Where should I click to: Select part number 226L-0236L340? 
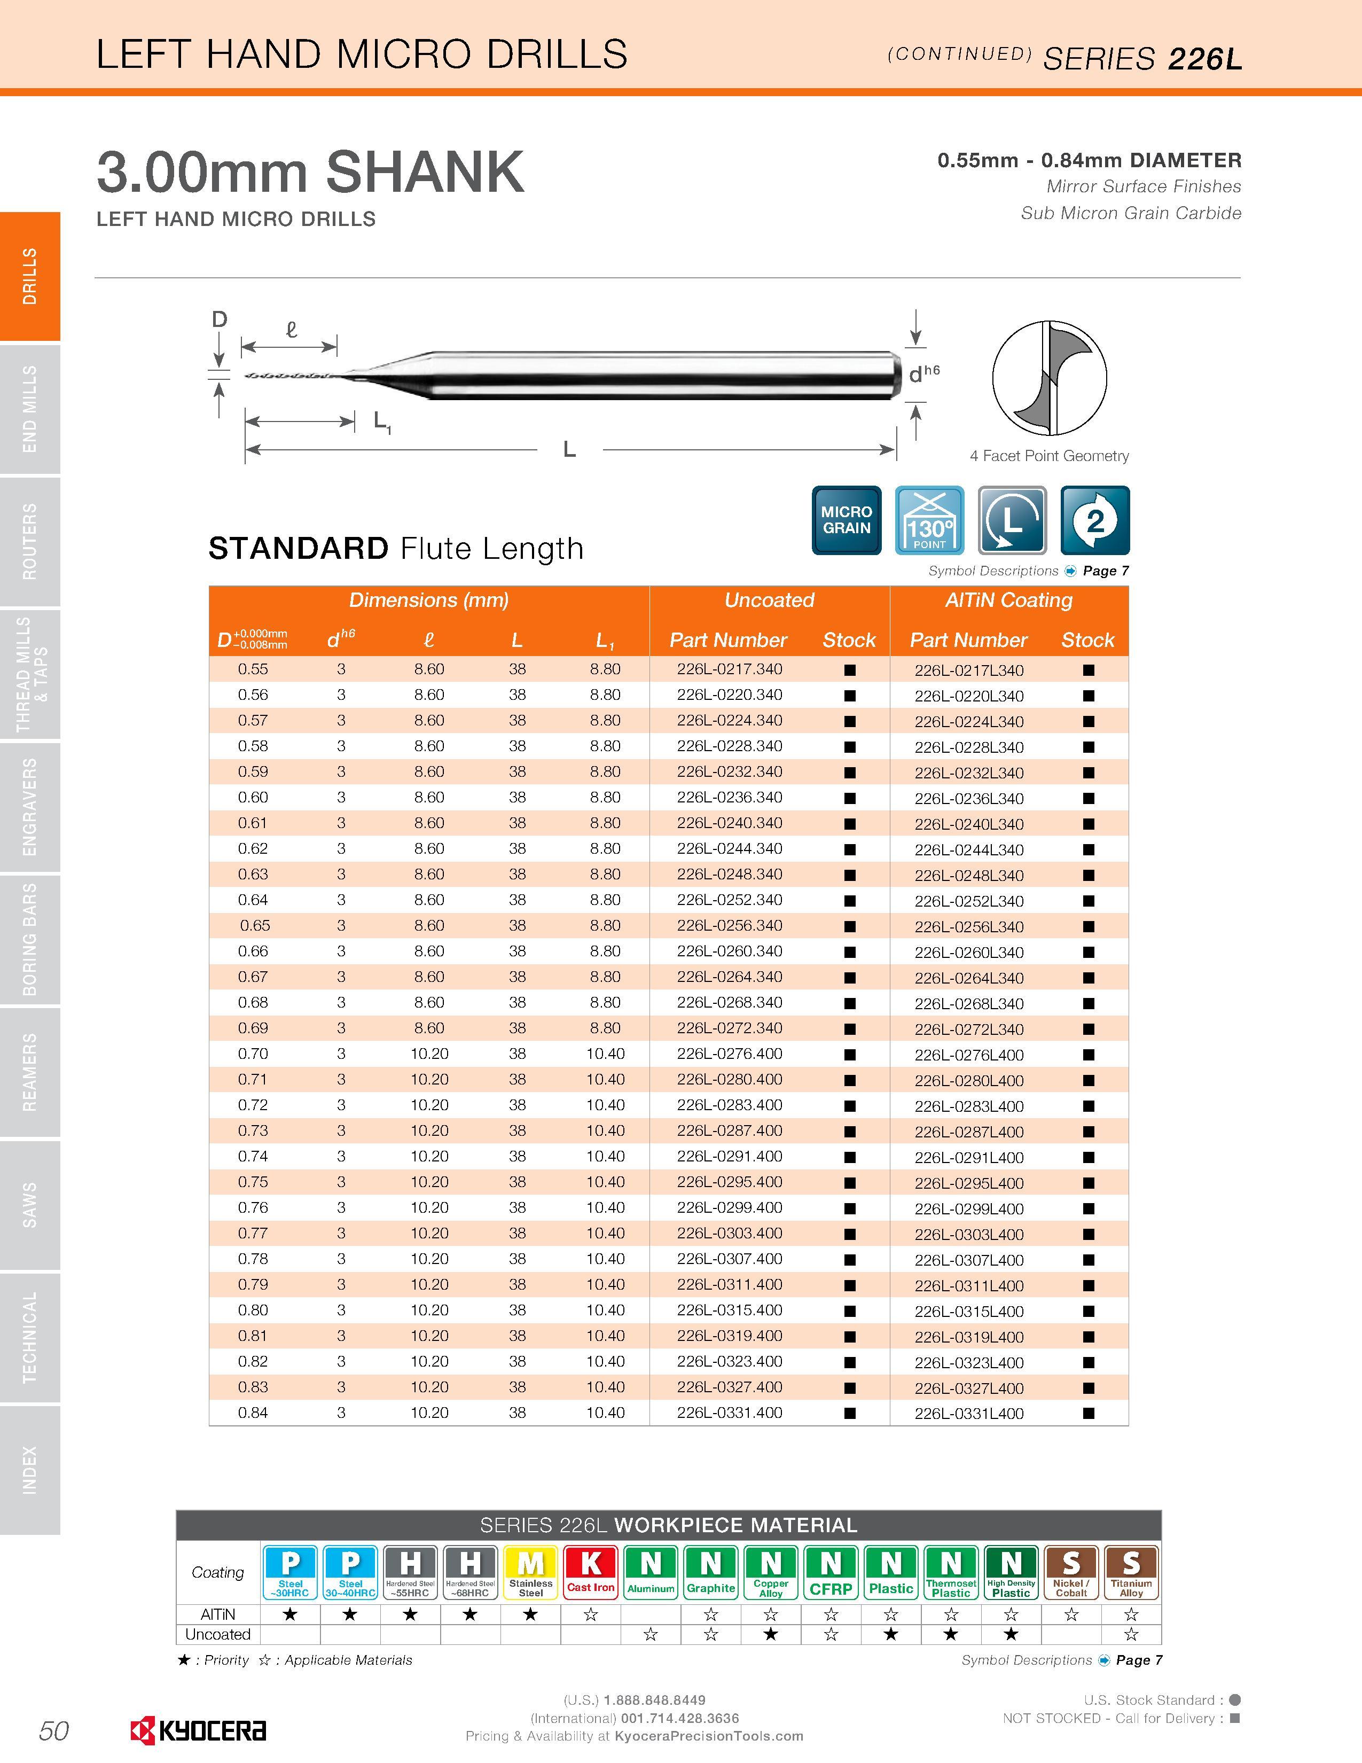[969, 798]
